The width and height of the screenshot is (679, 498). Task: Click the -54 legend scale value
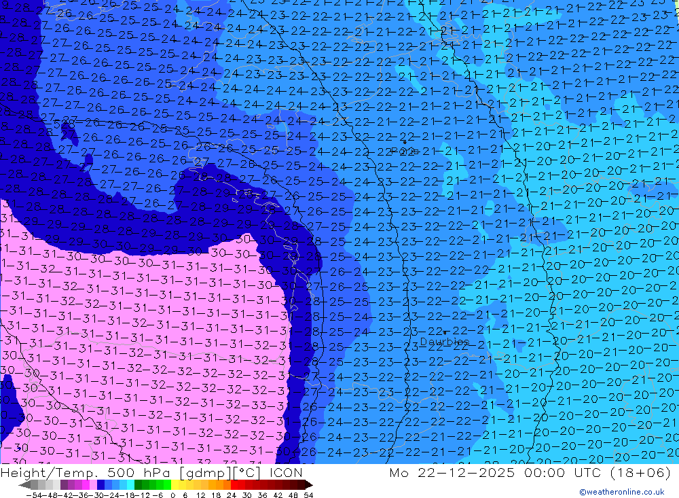click(x=34, y=495)
